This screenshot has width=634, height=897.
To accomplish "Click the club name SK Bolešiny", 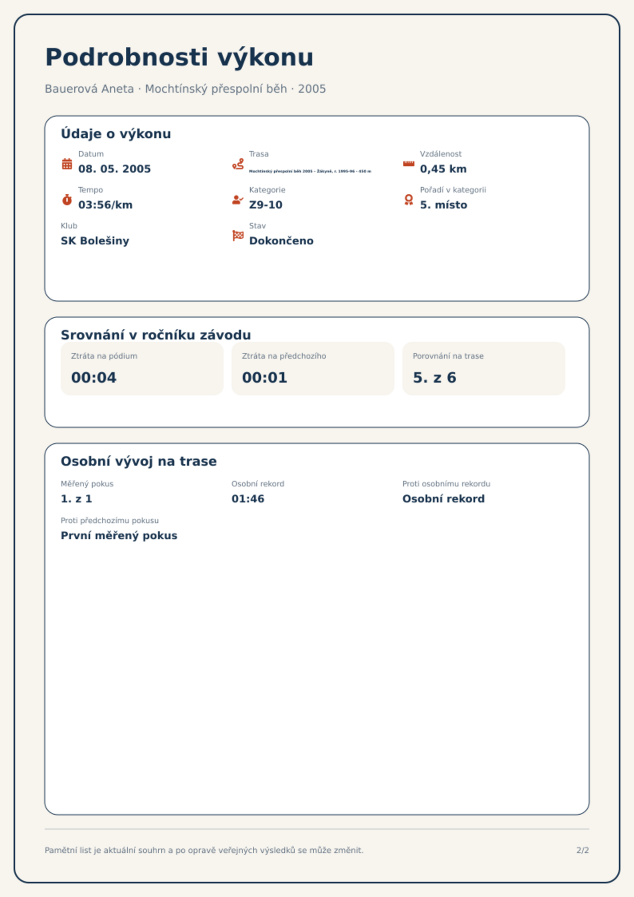I will (x=95, y=241).
